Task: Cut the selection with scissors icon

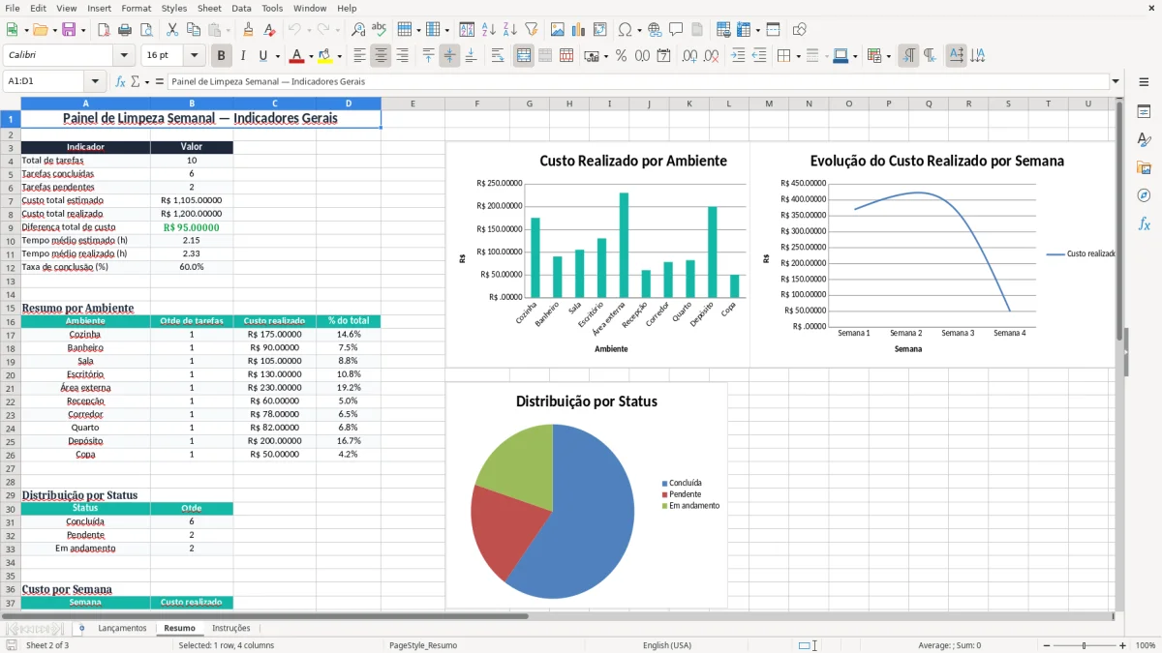Action: [172, 30]
